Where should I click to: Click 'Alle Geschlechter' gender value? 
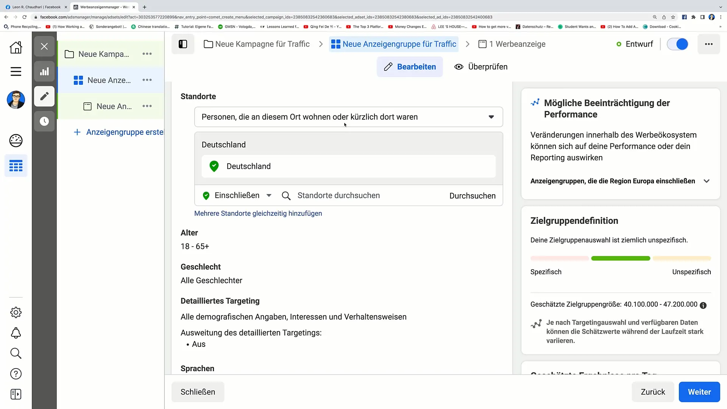(x=211, y=281)
